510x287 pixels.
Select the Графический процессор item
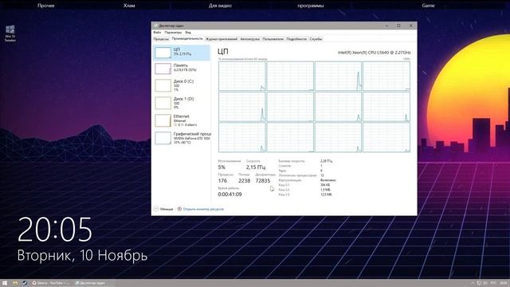182,138
